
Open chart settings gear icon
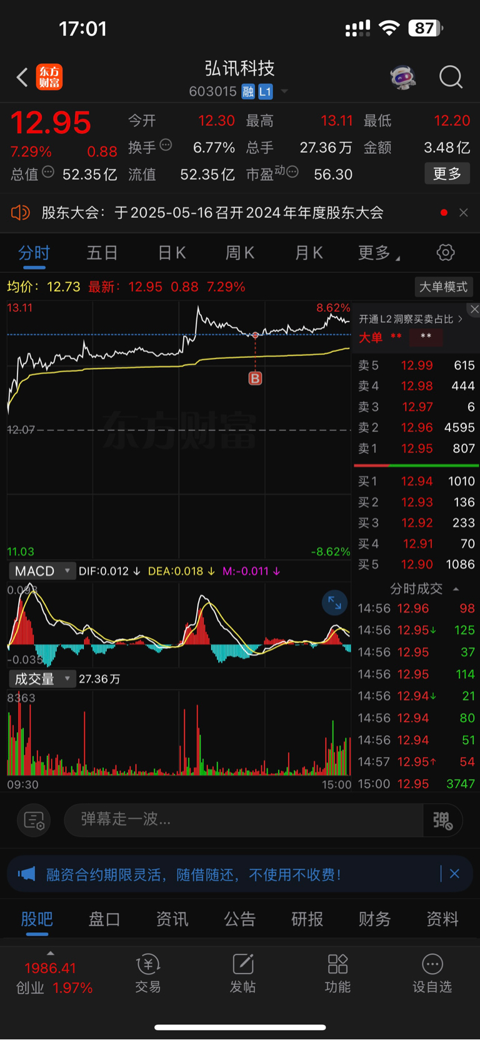pyautogui.click(x=446, y=253)
